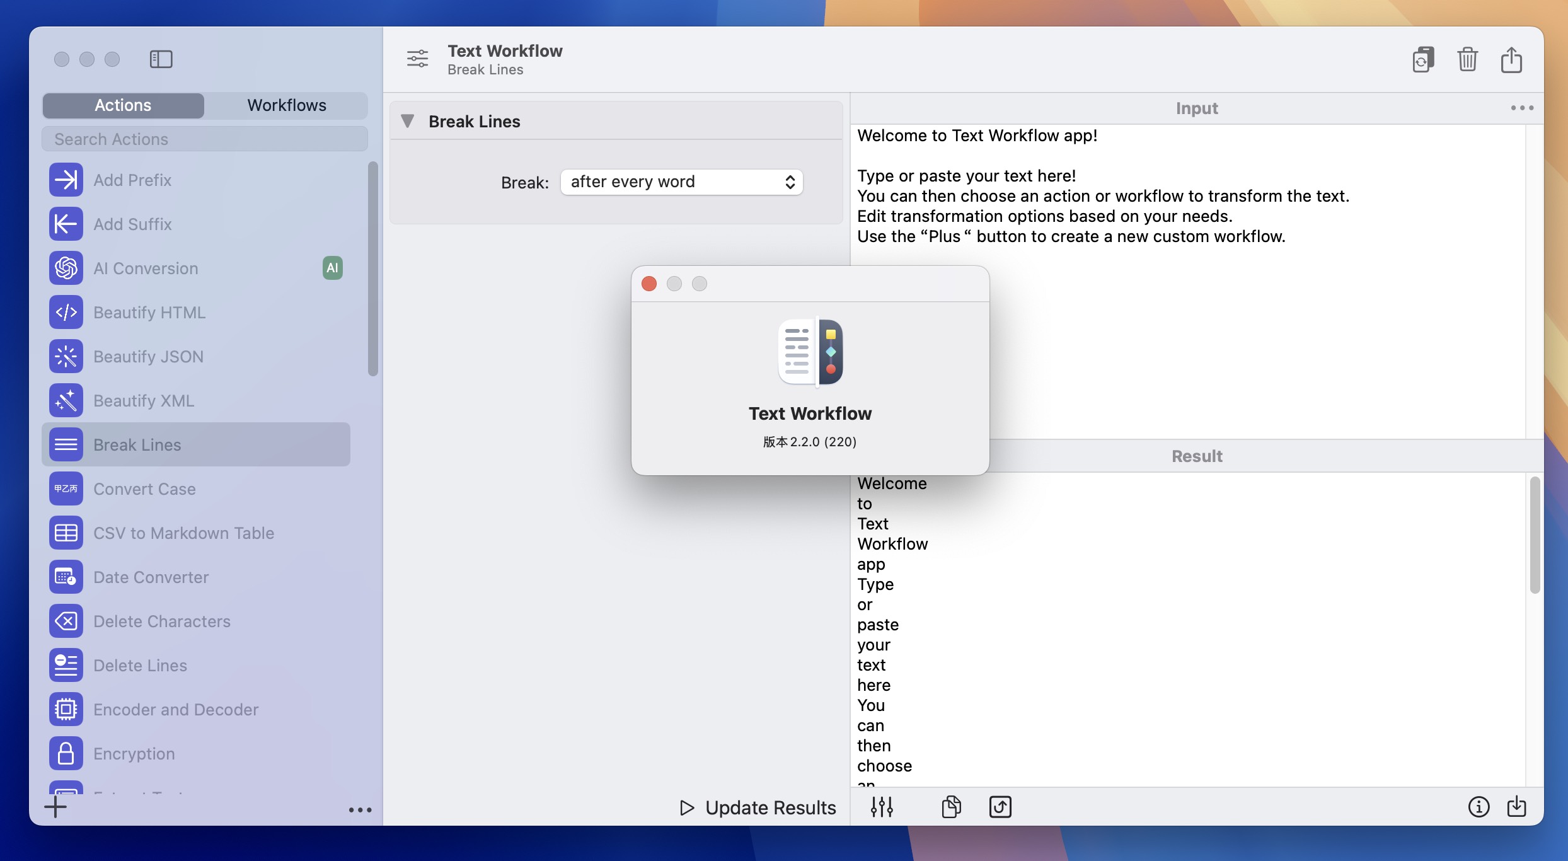Click the 'CSV to Markdown Table' label
Screen dimensions: 1568x861
184,533
